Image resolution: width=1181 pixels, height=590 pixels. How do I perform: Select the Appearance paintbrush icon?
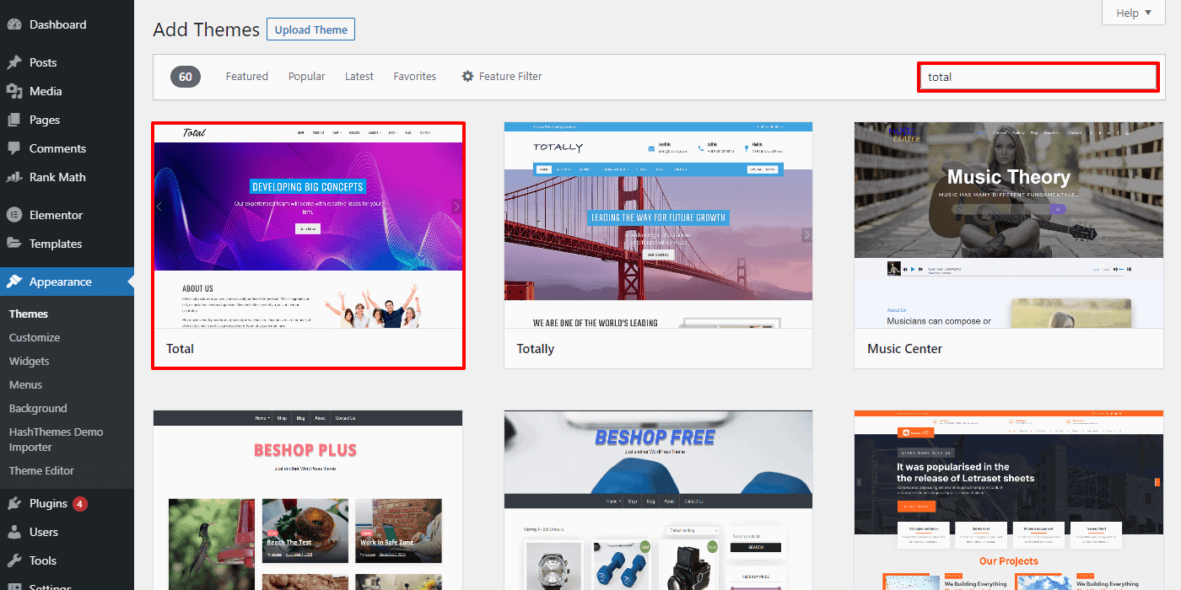tap(13, 282)
